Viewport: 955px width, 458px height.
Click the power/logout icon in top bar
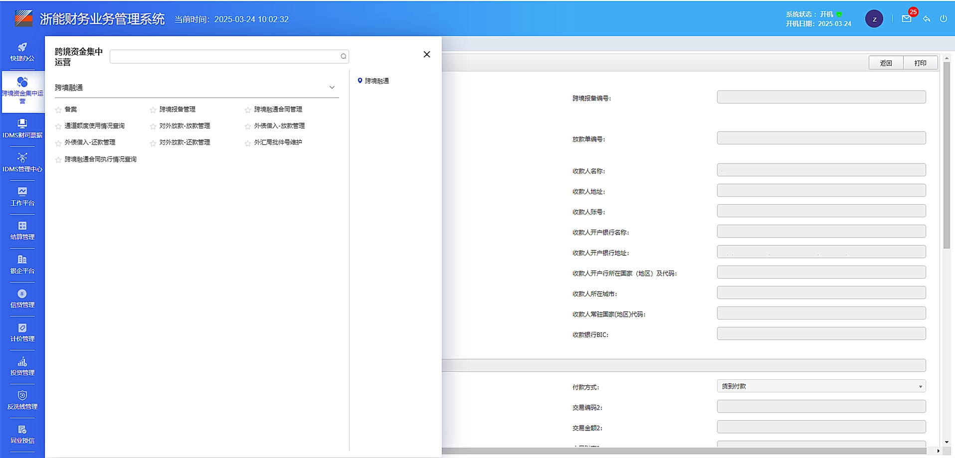944,19
